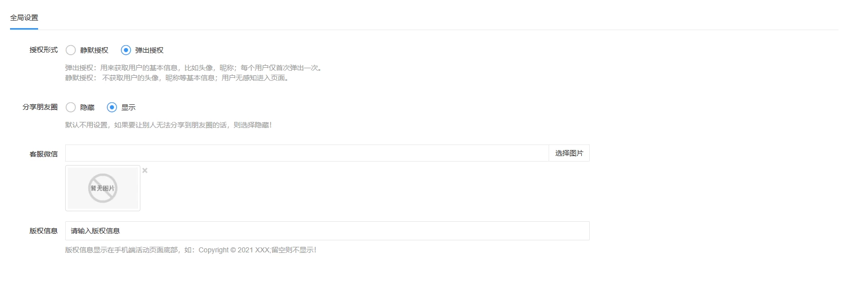Image resolution: width=844 pixels, height=292 pixels.
Task: Click the 隐藏 label text
Action: (x=87, y=107)
